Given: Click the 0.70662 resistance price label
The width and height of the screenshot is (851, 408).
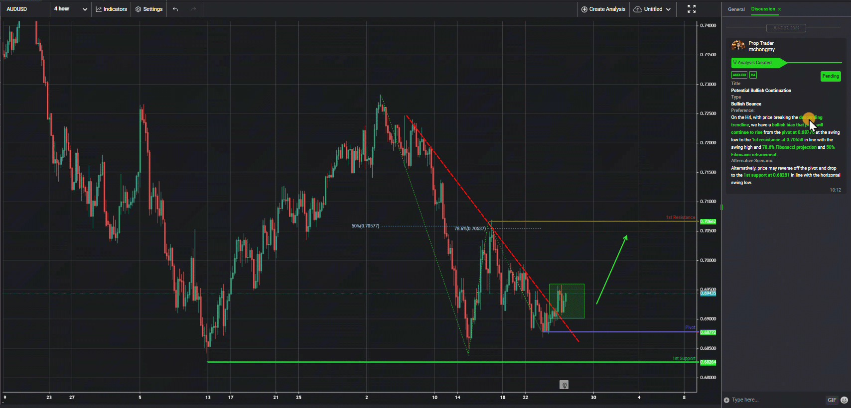Looking at the screenshot, I should 708,221.
